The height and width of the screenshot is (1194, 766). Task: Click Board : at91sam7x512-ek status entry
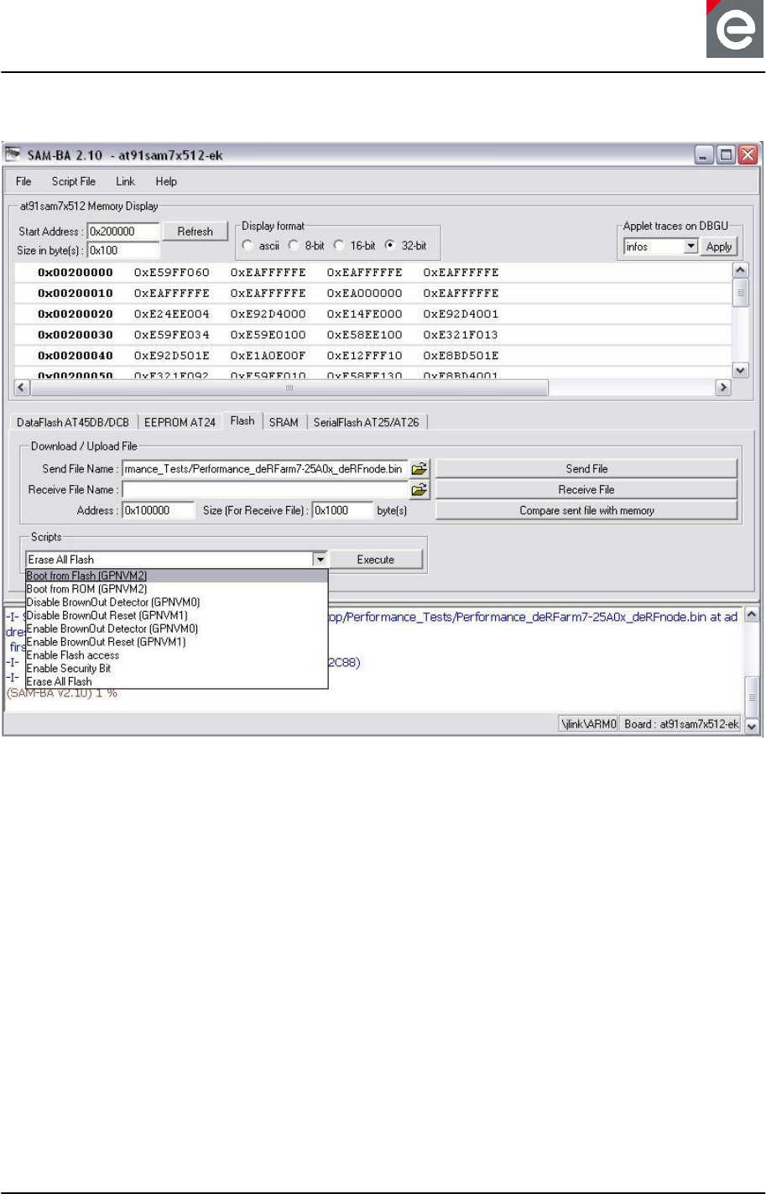click(681, 724)
